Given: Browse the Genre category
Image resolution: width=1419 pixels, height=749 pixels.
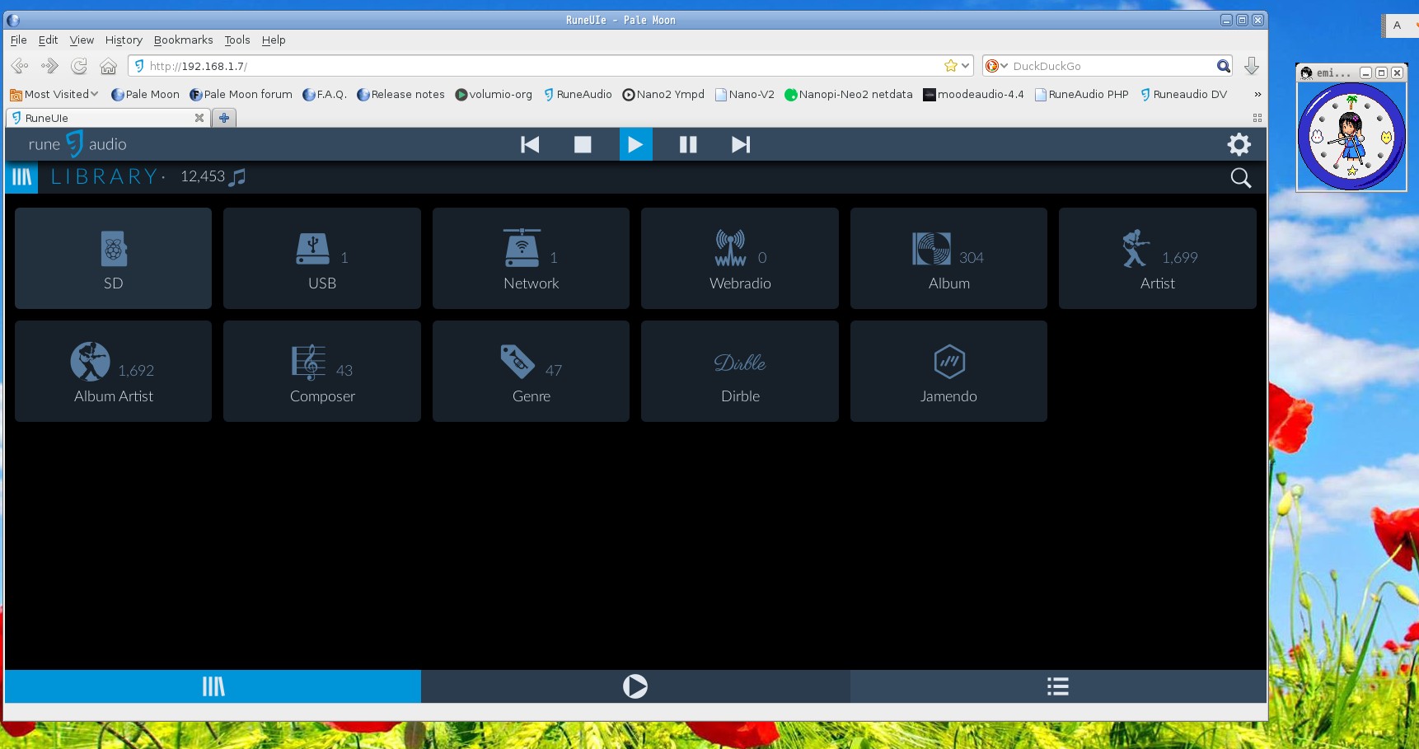Looking at the screenshot, I should click(531, 371).
